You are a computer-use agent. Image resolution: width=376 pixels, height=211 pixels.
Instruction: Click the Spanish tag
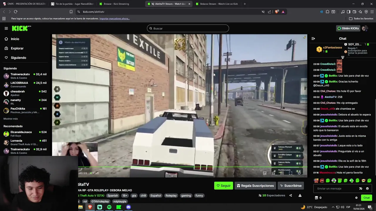click(113, 195)
